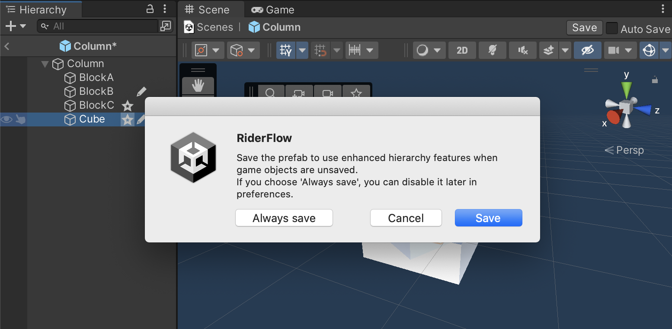Toggle grid visibility Y-axis button

286,50
